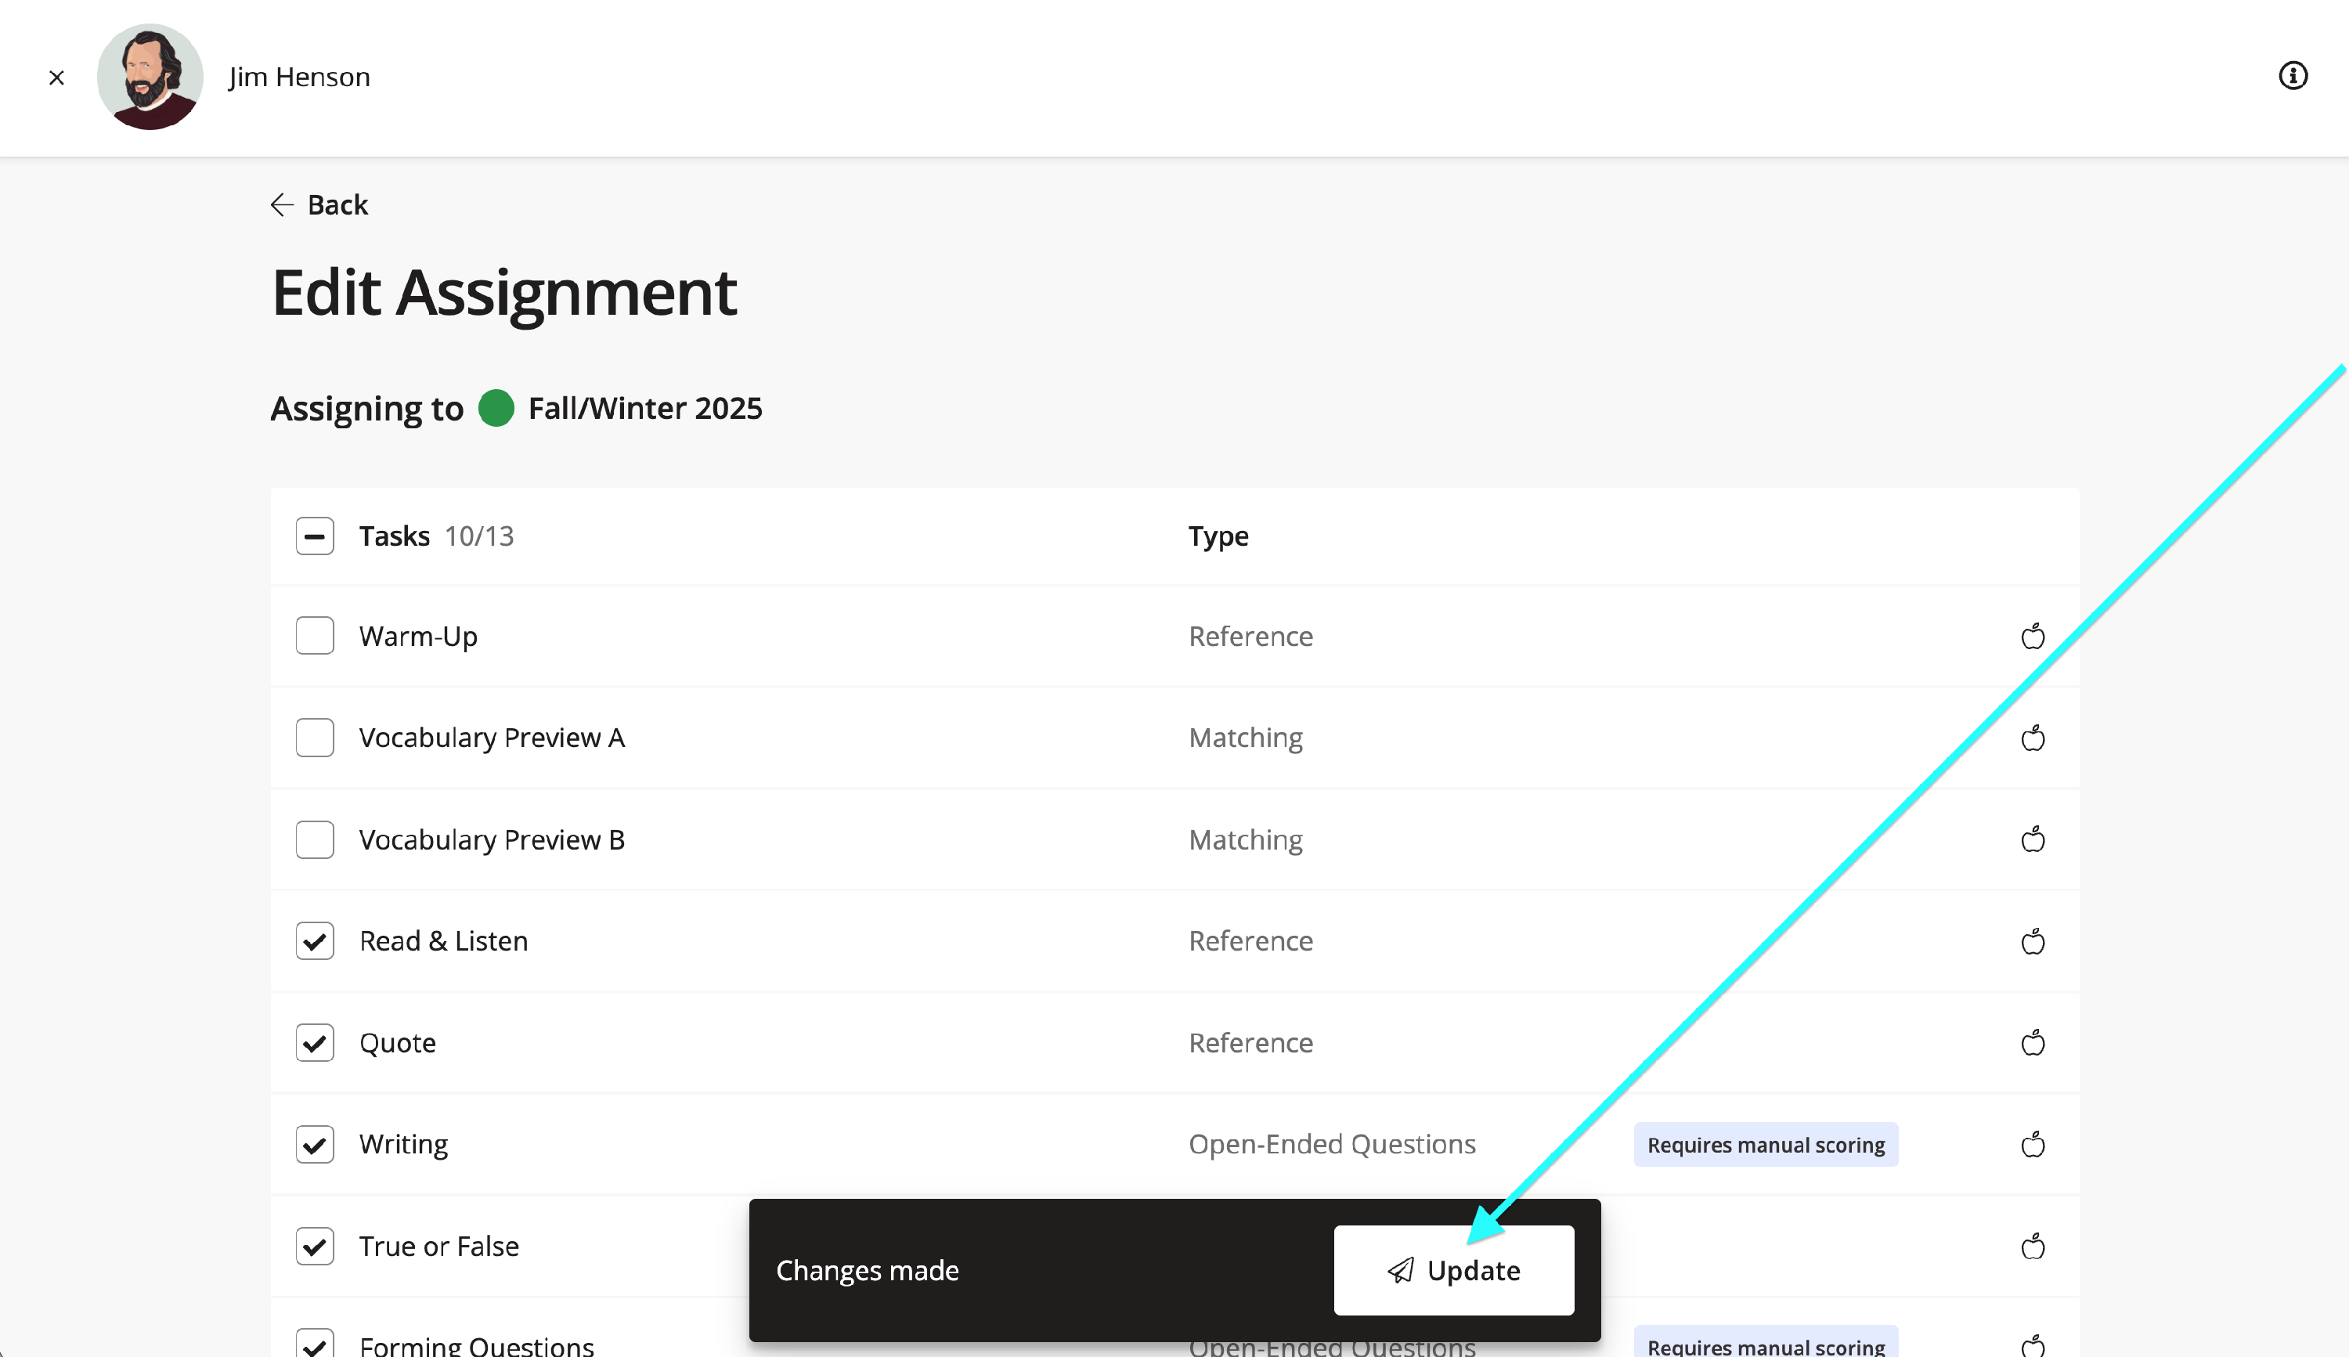Click the Requires manual scoring badge on Writing
This screenshot has width=2349, height=1357.
(x=1765, y=1145)
